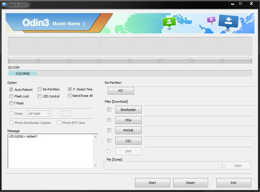
Task: Select the 0:[COM6] port slot
Action: [23, 73]
